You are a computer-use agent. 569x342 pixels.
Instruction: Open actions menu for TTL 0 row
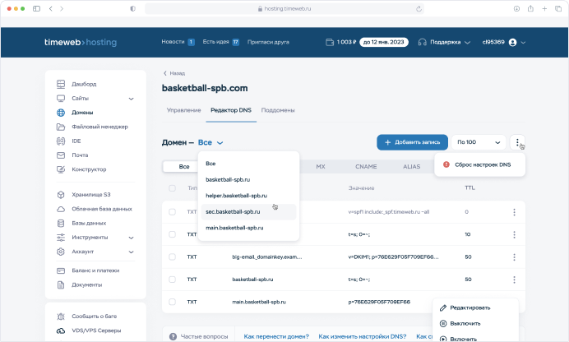point(514,212)
